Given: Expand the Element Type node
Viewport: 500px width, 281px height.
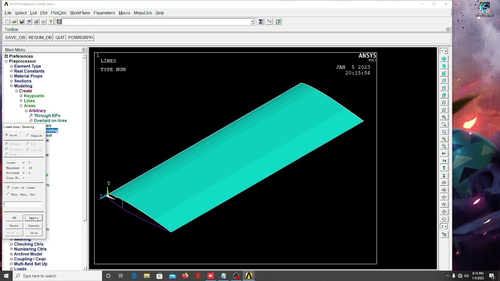Looking at the screenshot, I should tap(11, 66).
